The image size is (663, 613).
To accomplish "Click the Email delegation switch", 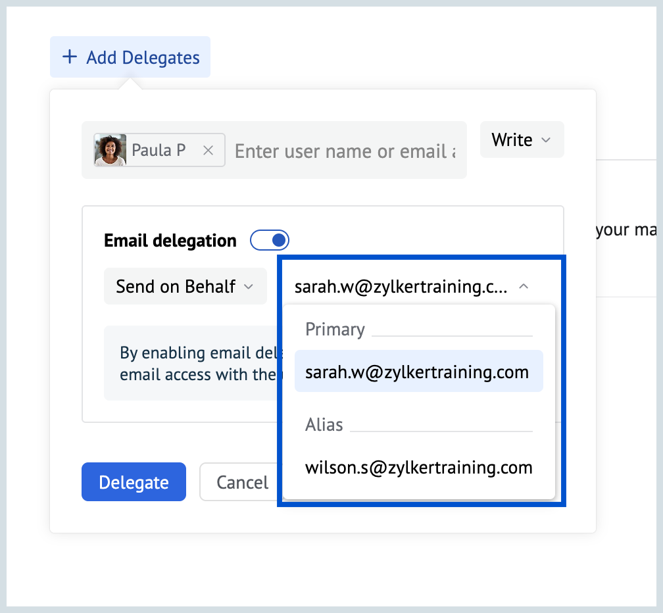I will 270,240.
